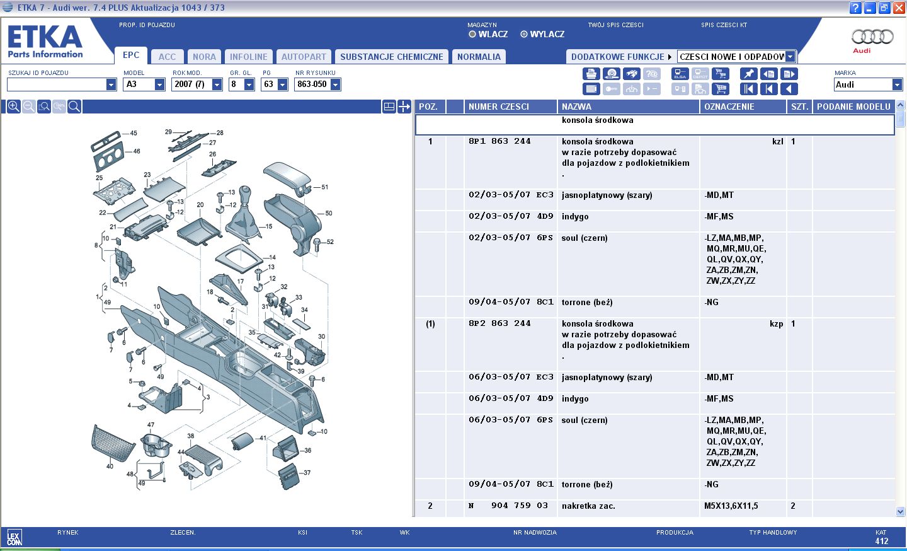The height and width of the screenshot is (551, 907).
Task: Select MAGAZYN WLACZ radio button
Action: [472, 34]
